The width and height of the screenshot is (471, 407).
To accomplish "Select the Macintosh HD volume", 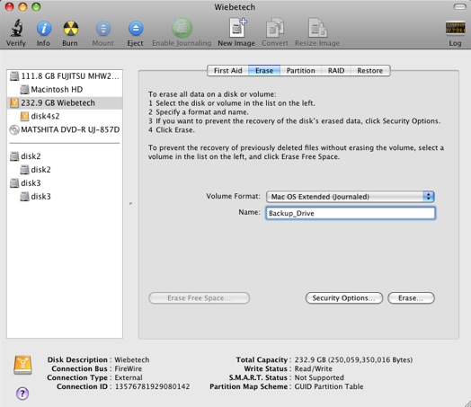I will pos(65,90).
